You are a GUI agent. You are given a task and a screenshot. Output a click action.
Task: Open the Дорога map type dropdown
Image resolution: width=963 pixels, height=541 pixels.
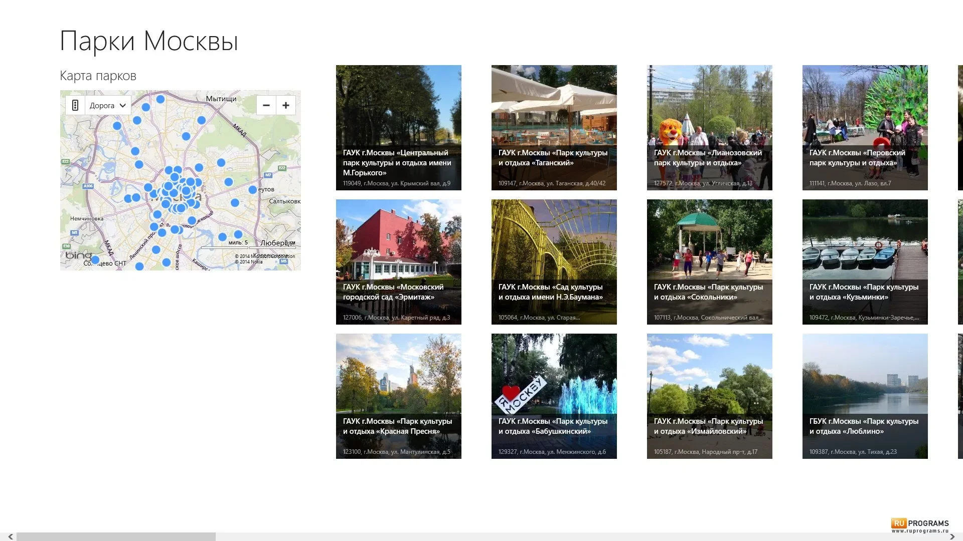(108, 105)
